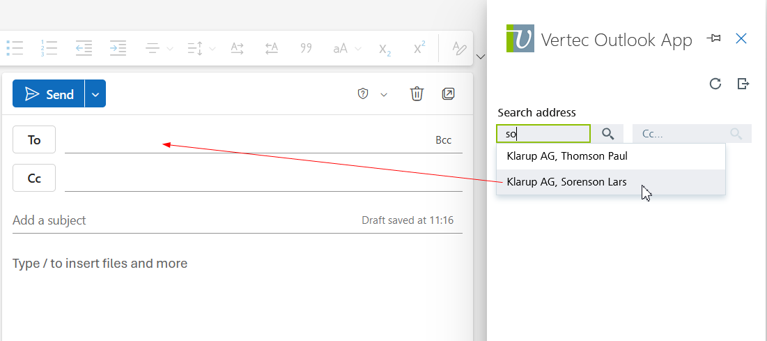This screenshot has width=767, height=341.
Task: Send the email message
Action: (x=49, y=94)
